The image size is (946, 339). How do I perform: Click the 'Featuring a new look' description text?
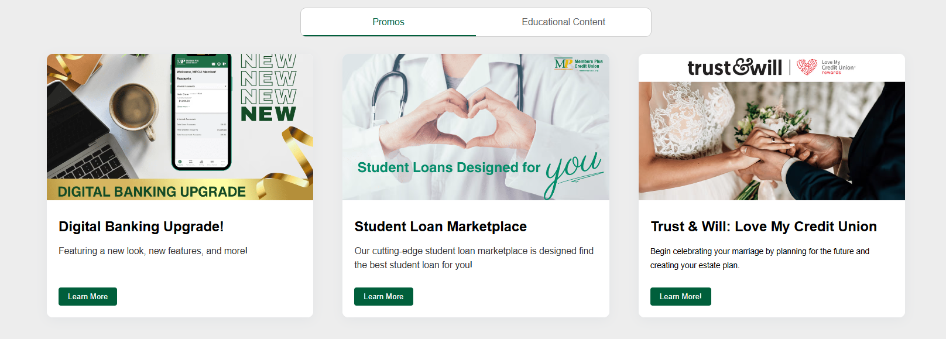[153, 251]
